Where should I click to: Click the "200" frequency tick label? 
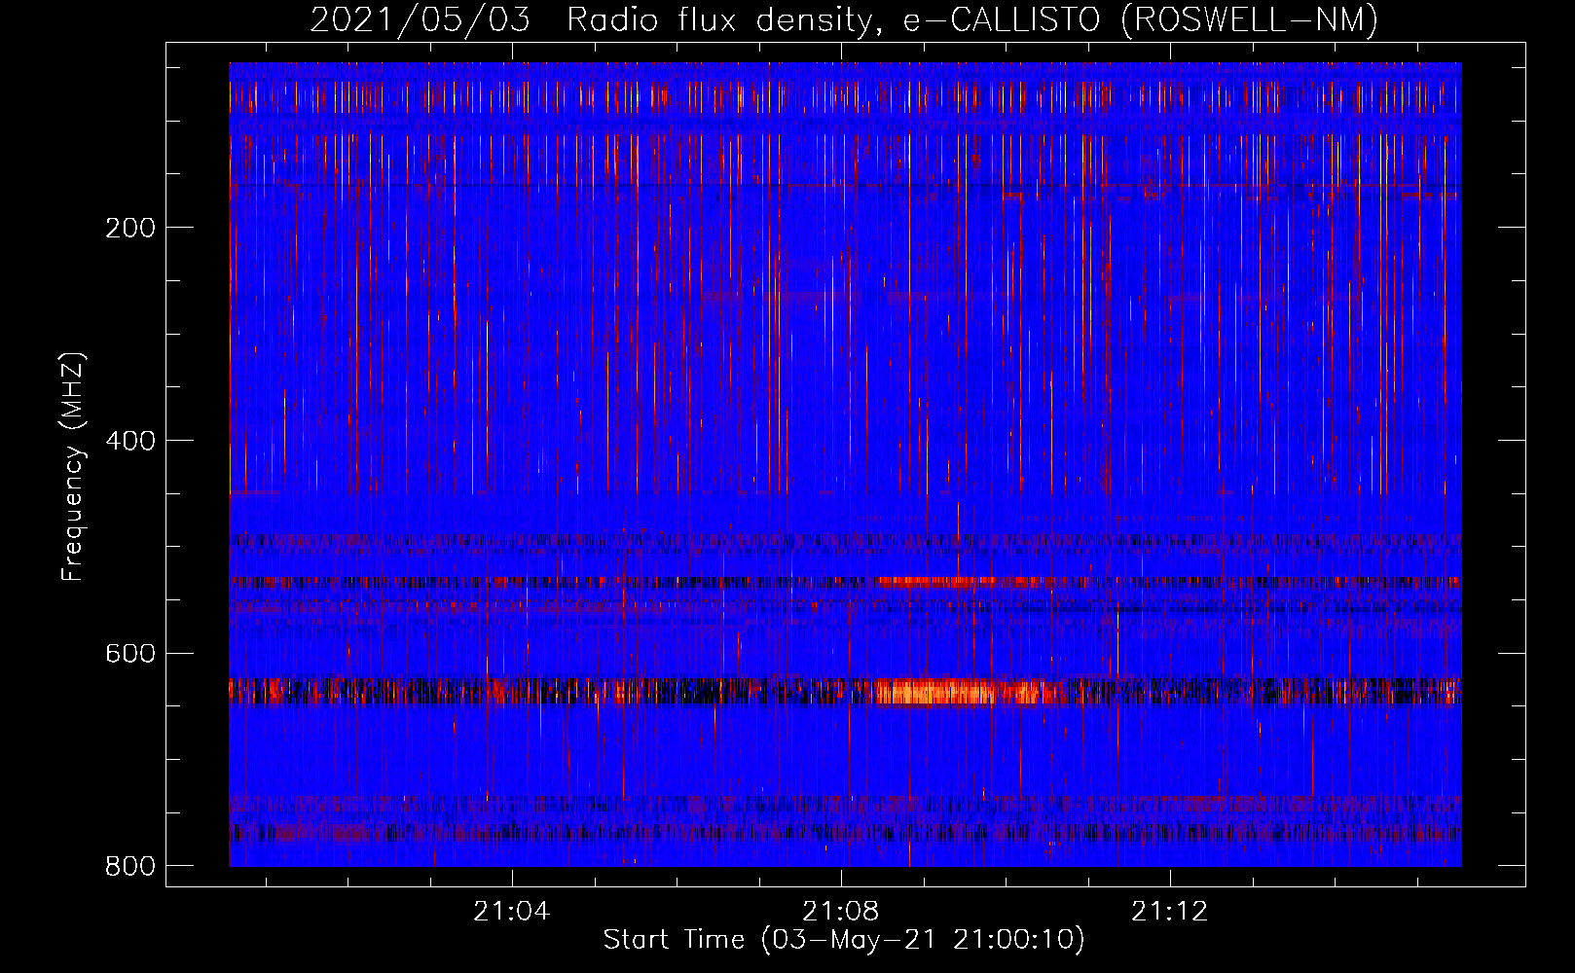point(130,228)
